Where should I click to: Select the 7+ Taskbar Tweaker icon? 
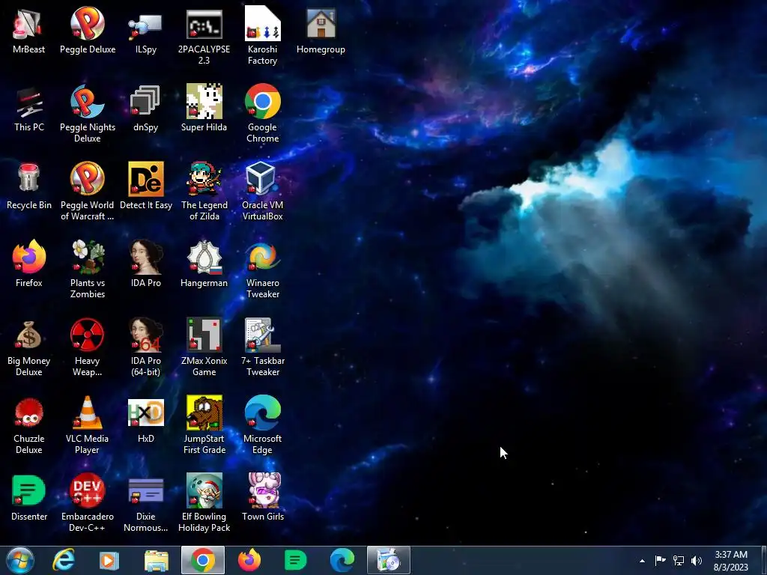click(263, 347)
